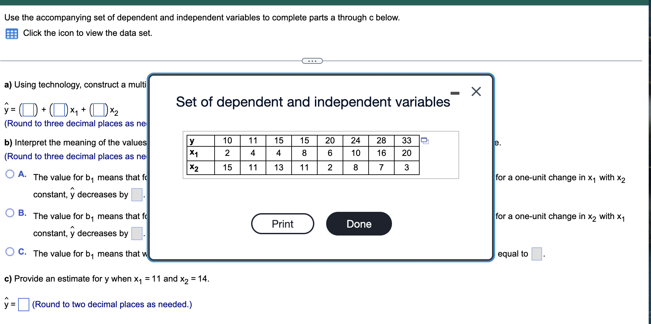This screenshot has width=651, height=324.
Task: Click the Print button
Action: click(282, 224)
